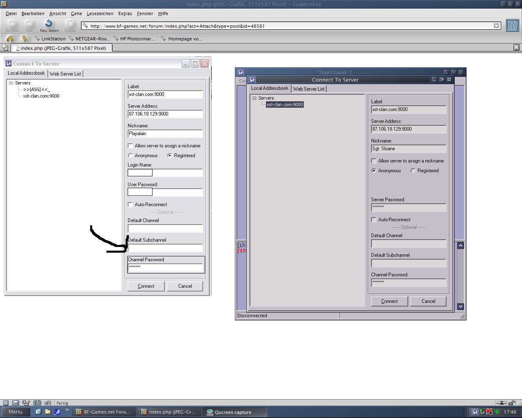Check Auto-Reconnect in the browser image dialog
Viewport: 522px width, 418px height.
point(130,205)
